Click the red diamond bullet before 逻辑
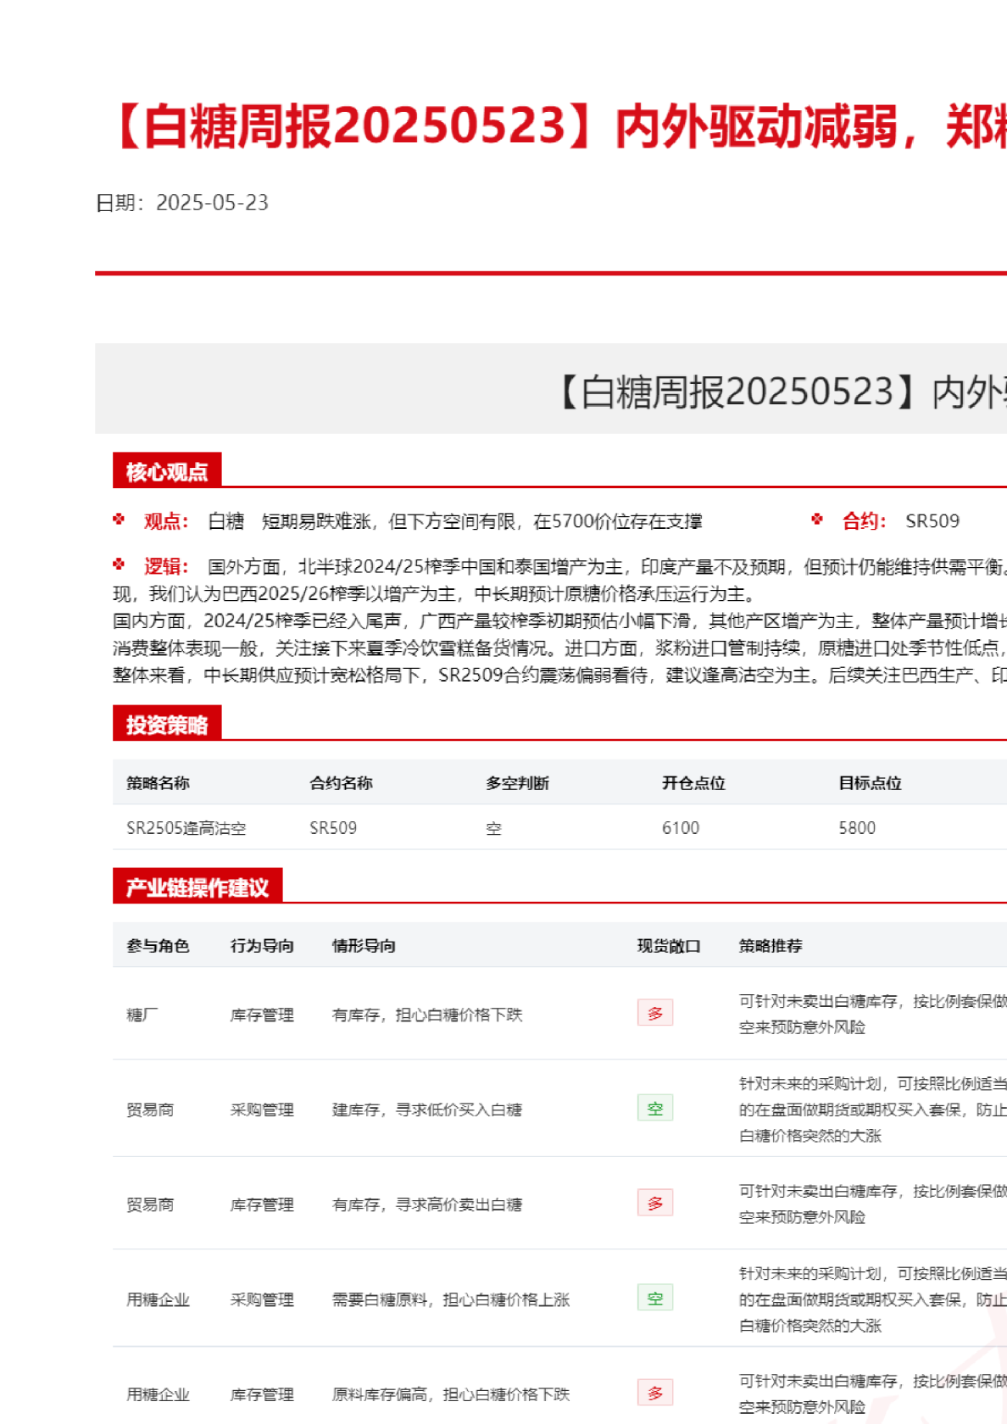Viewport: 1007px width, 1424px height. pyautogui.click(x=119, y=565)
